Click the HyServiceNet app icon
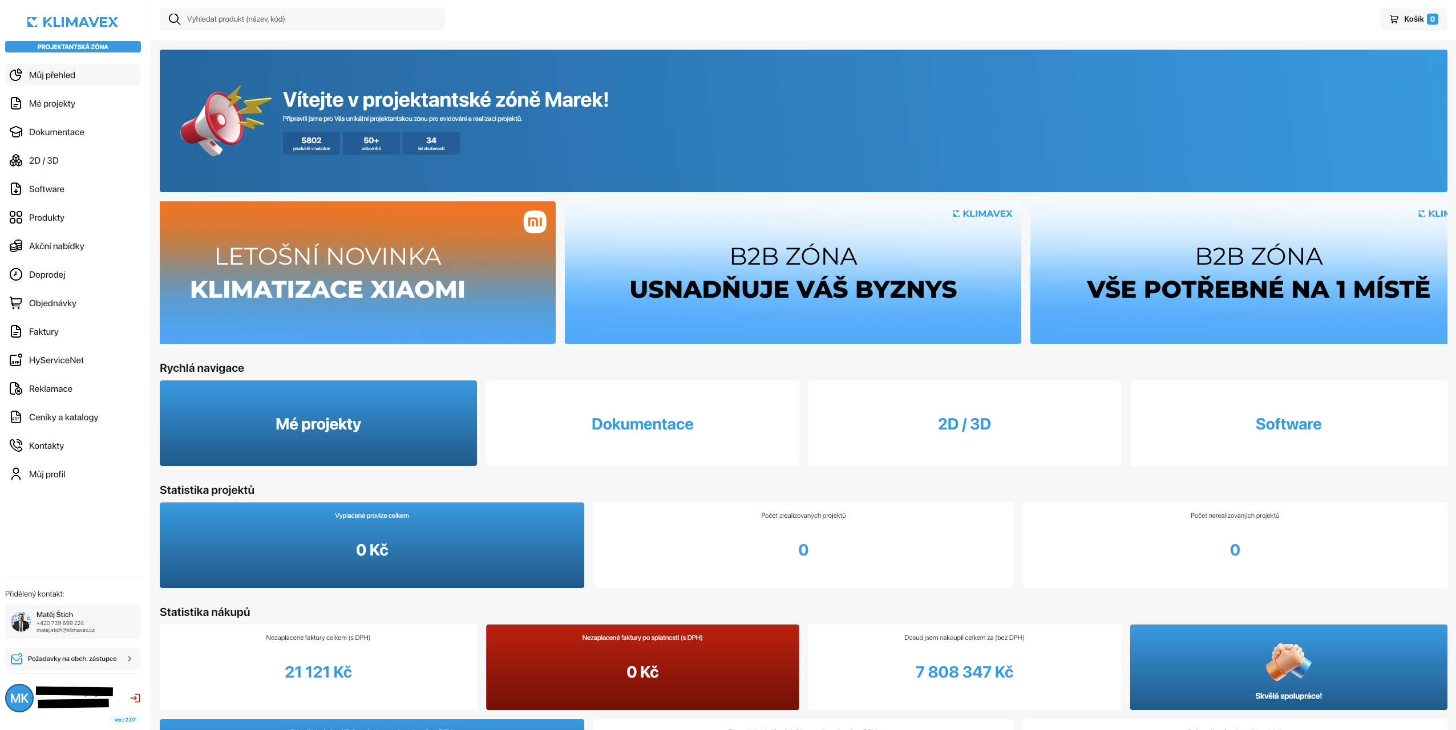Screen dimensions: 1456x730 coord(16,360)
